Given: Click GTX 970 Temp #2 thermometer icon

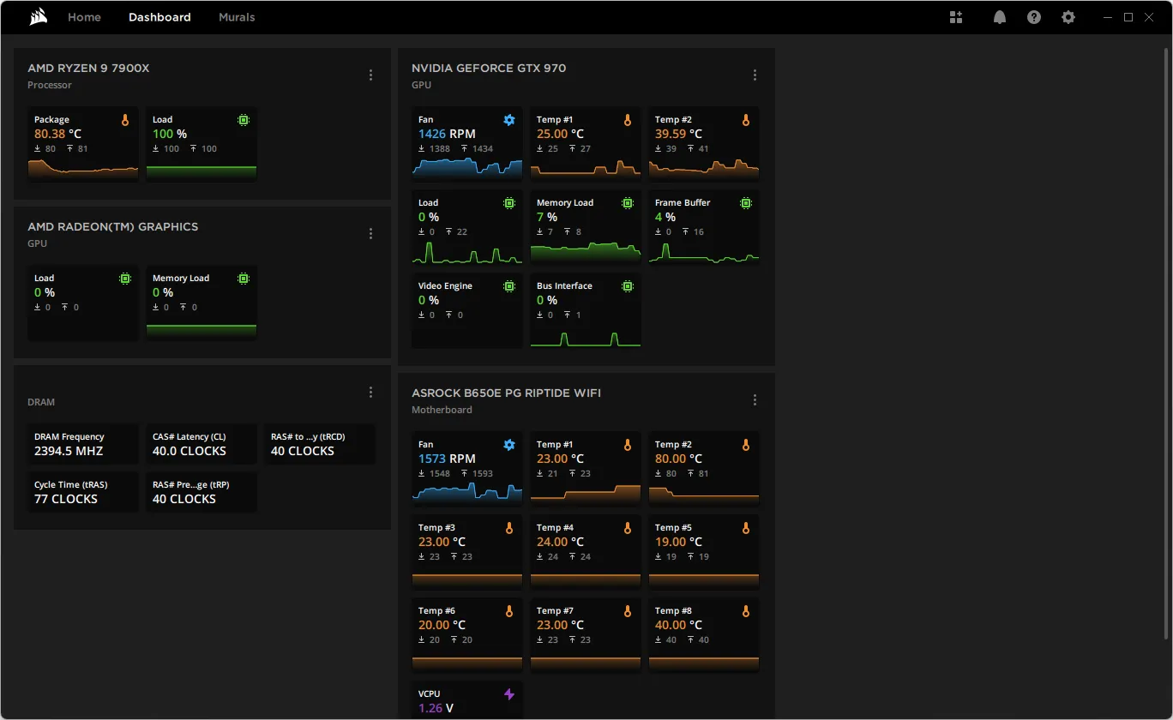Looking at the screenshot, I should click(x=746, y=121).
